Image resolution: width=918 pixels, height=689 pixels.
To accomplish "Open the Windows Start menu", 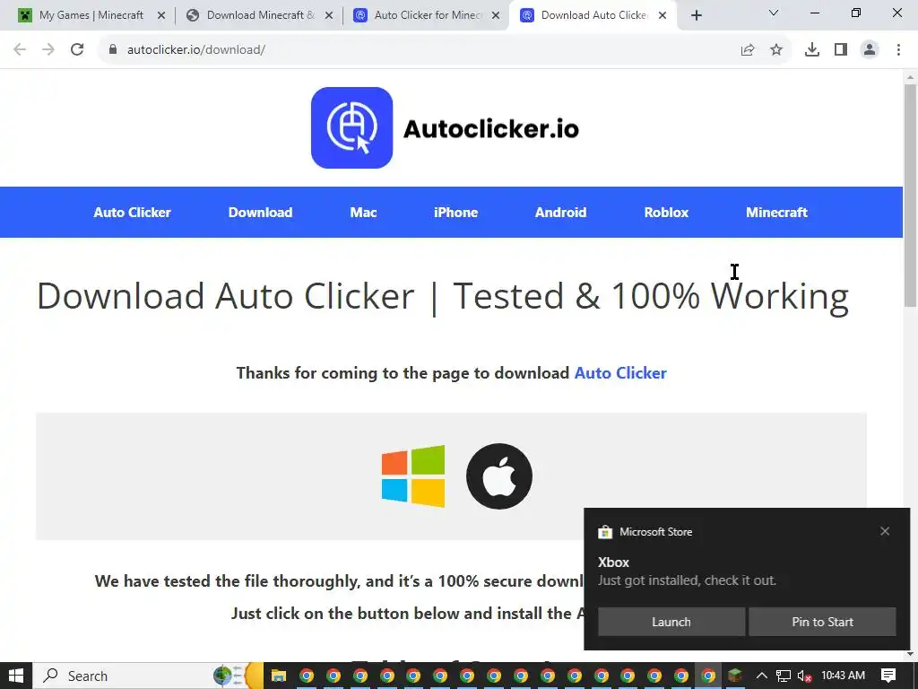I will [x=16, y=676].
